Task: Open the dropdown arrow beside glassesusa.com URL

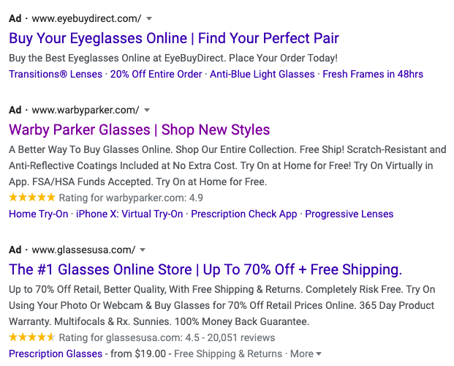Action: (x=143, y=250)
